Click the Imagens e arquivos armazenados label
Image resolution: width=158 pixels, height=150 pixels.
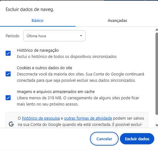[x=56, y=92]
